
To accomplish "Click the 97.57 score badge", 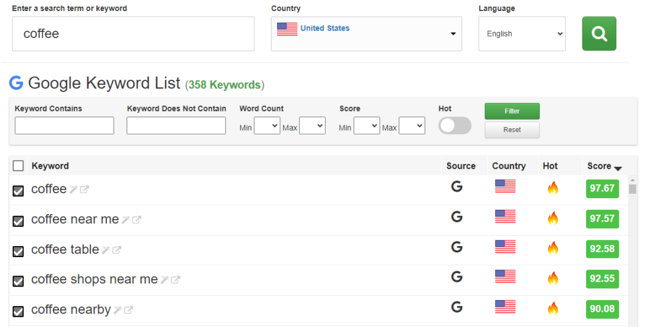I will pyautogui.click(x=602, y=218).
